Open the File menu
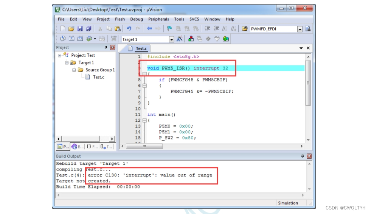Image resolution: width=371 pixels, height=214 pixels. [61, 19]
